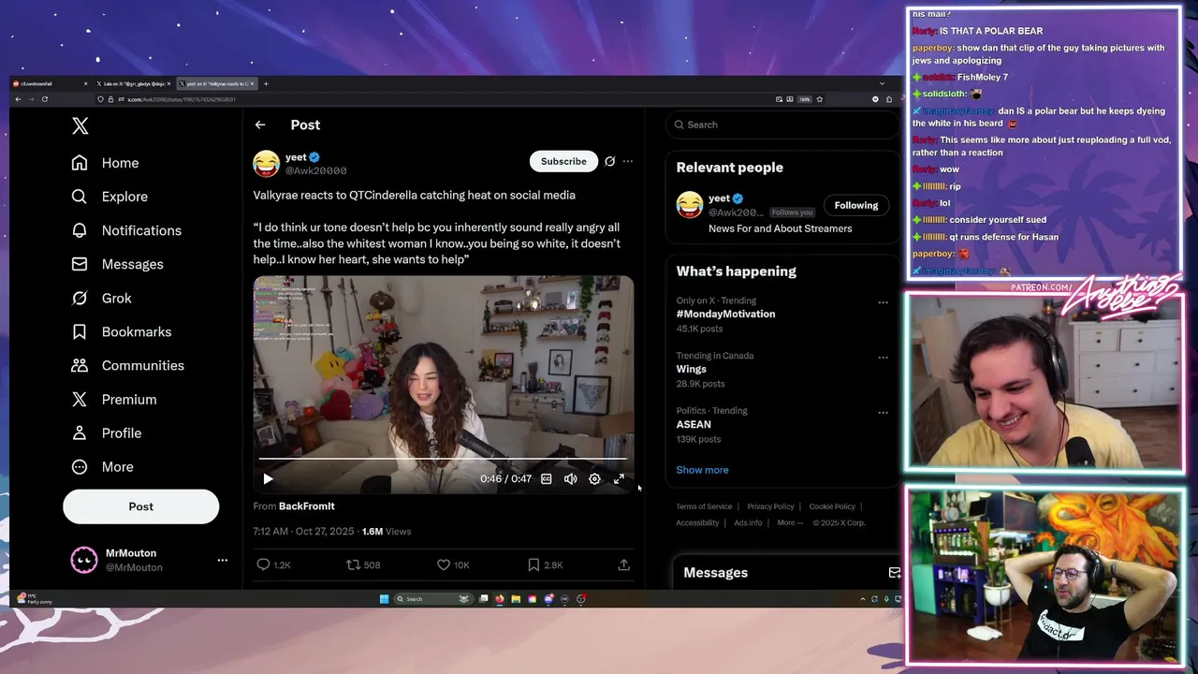The image size is (1198, 674).
Task: Switch to Lala on X browser tab
Action: pos(133,83)
